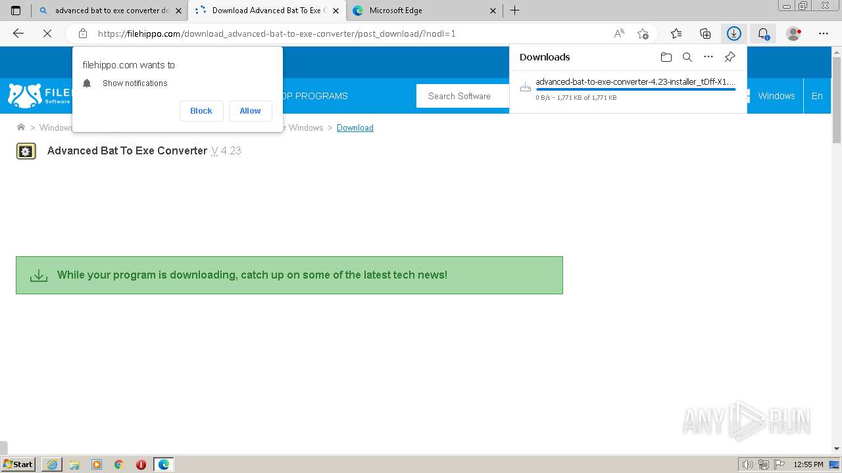Click the FileHippo logo
This screenshot has height=473, width=842.
pos(39,96)
